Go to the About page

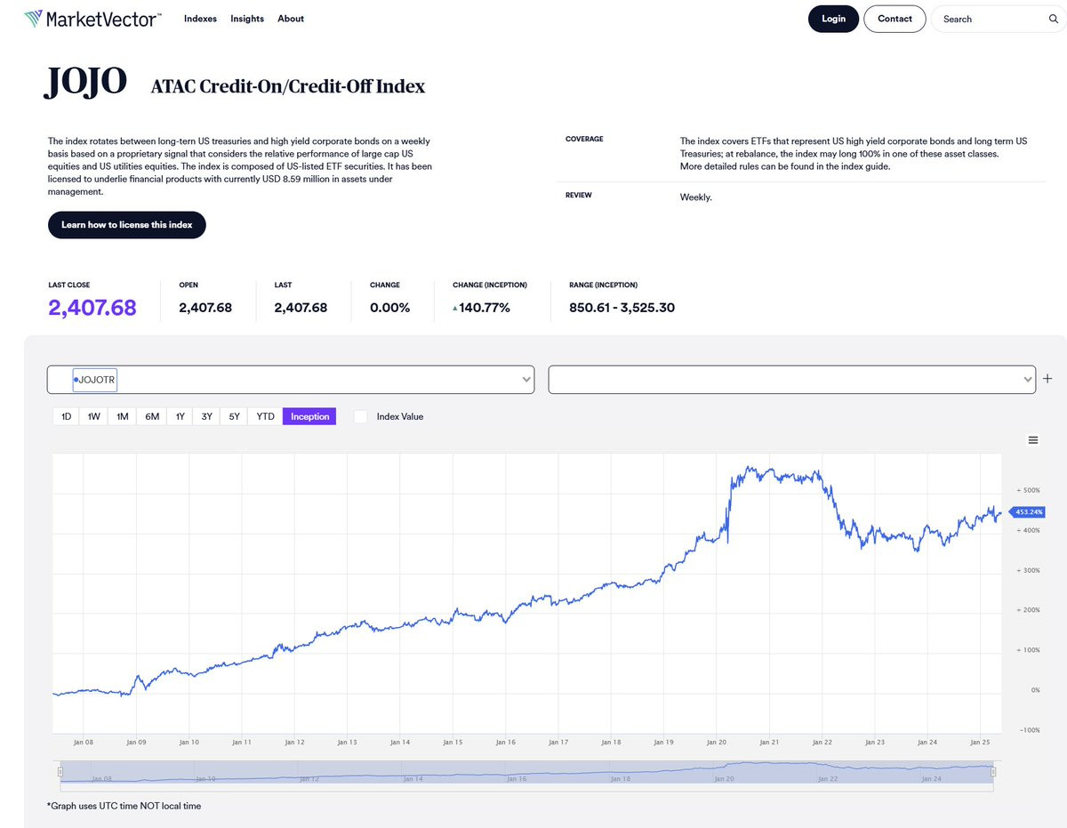point(291,19)
